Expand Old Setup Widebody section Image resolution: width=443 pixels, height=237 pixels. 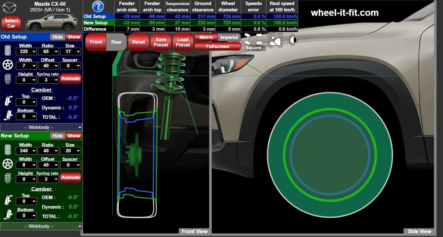click(41, 127)
